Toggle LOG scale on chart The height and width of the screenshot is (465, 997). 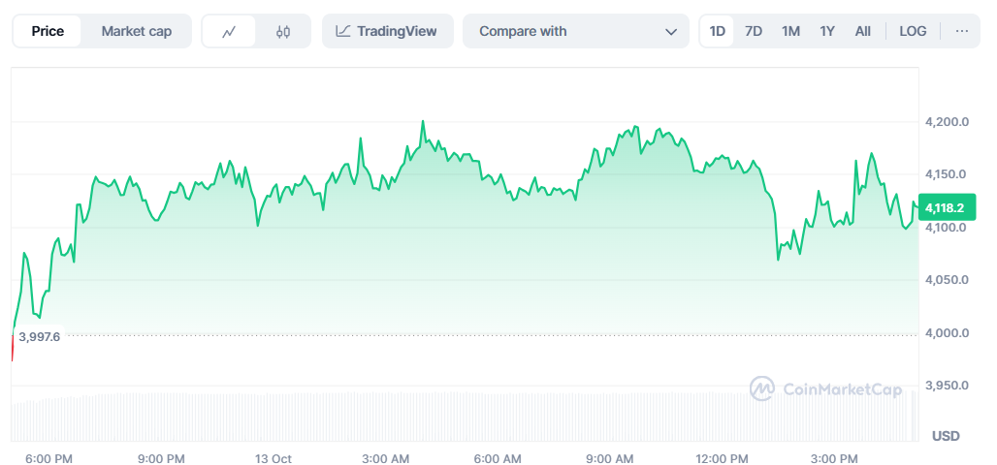(913, 31)
